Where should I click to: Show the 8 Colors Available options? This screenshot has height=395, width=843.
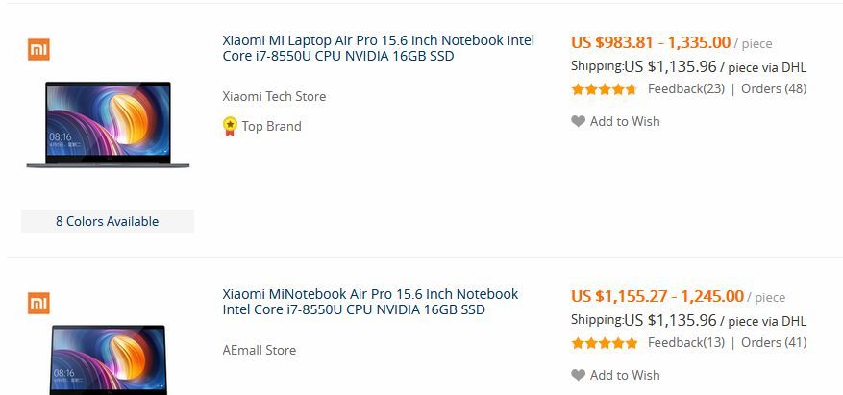[x=108, y=221]
